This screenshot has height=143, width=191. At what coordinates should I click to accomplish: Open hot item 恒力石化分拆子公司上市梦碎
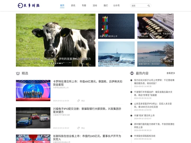click(154, 82)
